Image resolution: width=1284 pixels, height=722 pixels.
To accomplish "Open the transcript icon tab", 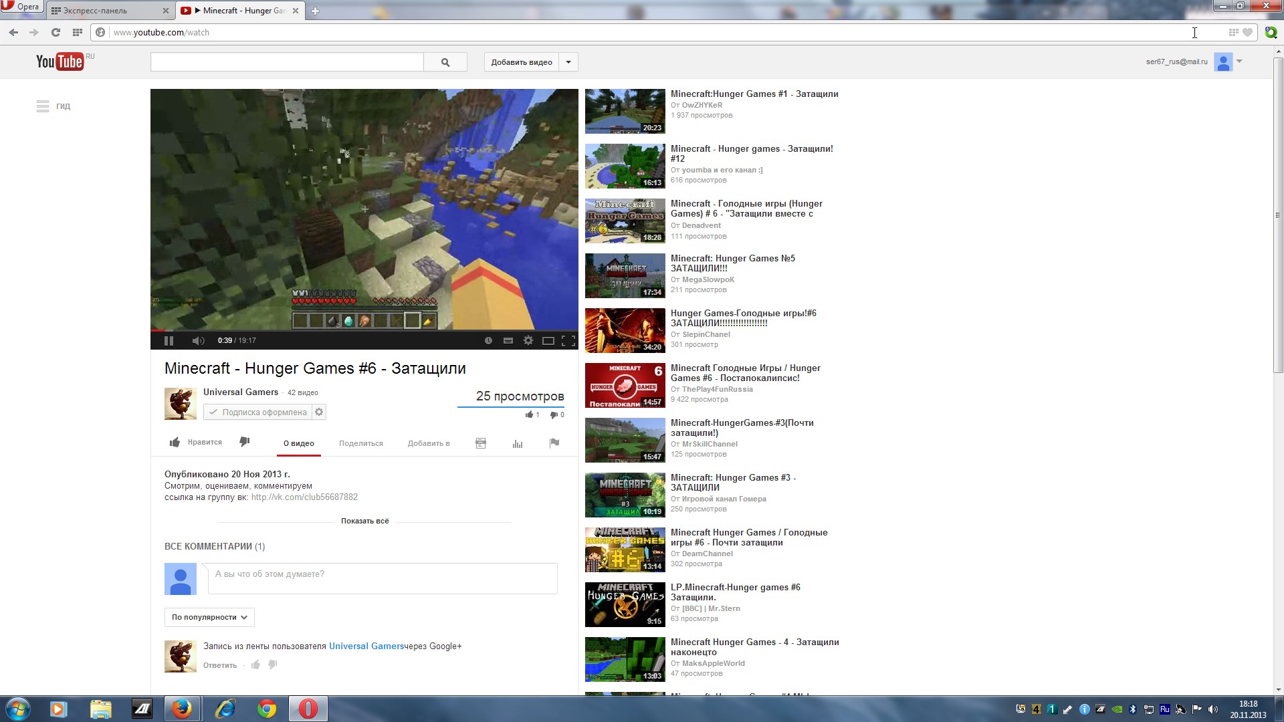I will 481,443.
